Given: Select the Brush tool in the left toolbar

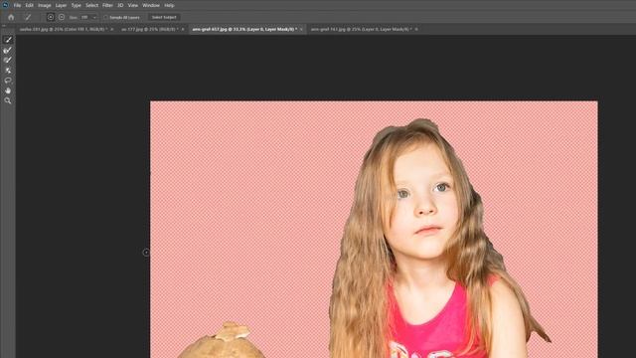Looking at the screenshot, I should coord(8,60).
